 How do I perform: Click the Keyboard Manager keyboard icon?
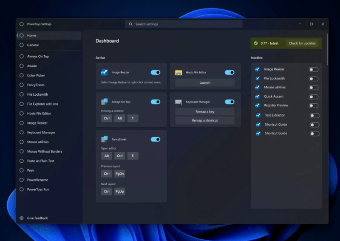click(x=178, y=102)
